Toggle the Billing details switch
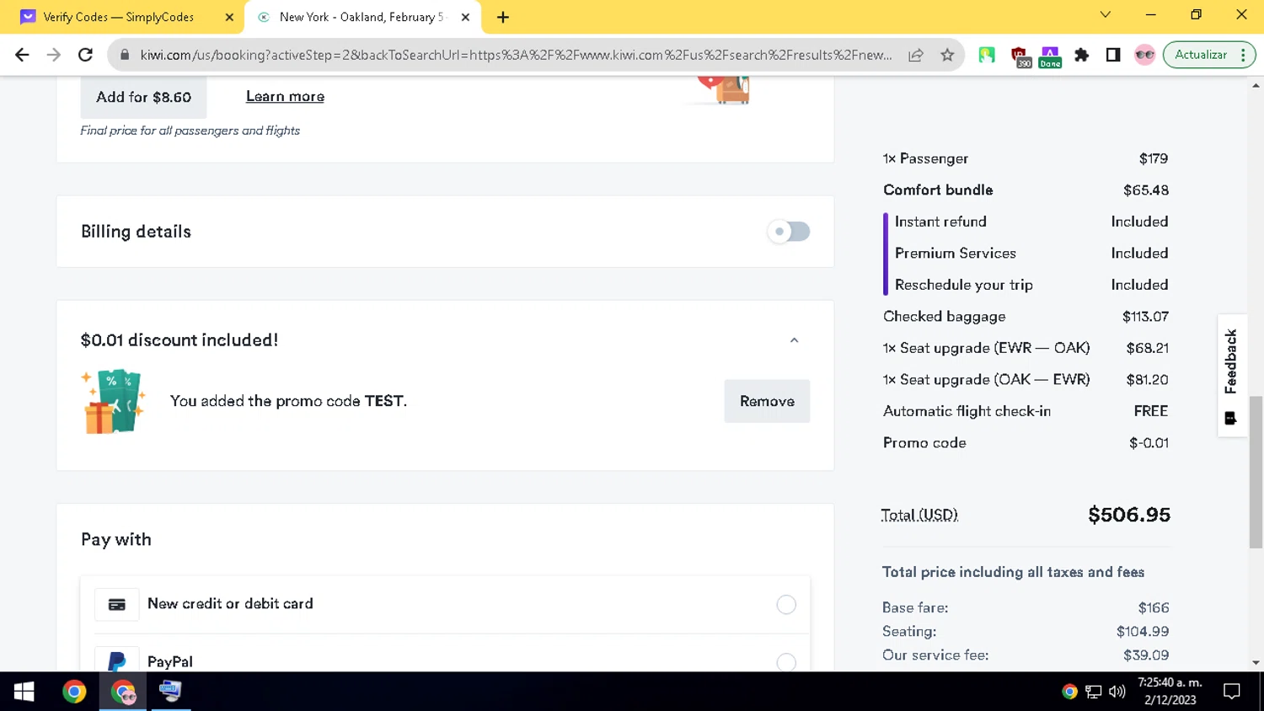This screenshot has height=711, width=1264. click(x=789, y=232)
